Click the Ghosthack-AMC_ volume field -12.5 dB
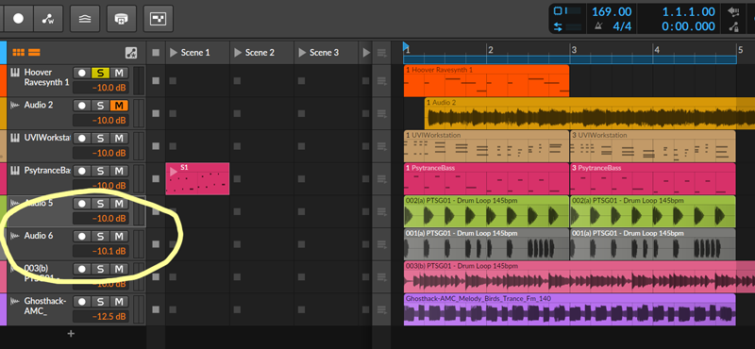Screen dimensions: 755x349 click(101, 316)
